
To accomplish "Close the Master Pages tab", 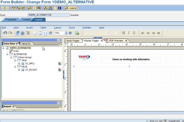I will tap(102, 41).
